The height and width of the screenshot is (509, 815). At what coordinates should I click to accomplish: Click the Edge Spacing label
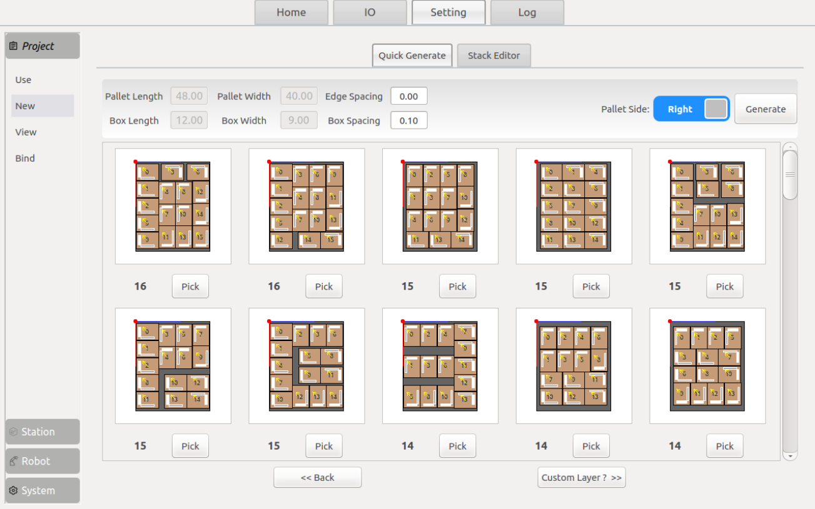pyautogui.click(x=354, y=97)
